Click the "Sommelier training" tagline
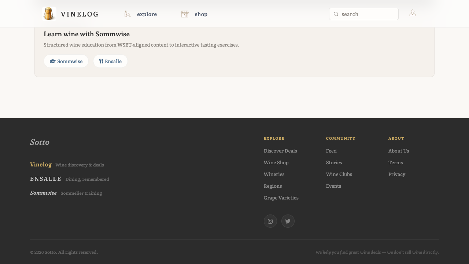The image size is (469, 264). pos(81,193)
